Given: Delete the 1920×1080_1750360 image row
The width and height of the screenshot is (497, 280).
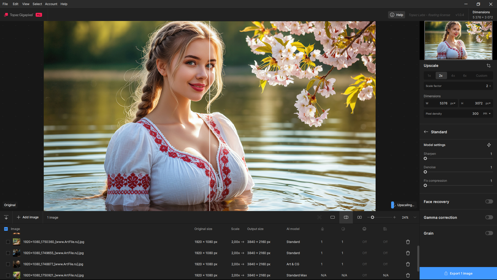Looking at the screenshot, I should (x=408, y=242).
